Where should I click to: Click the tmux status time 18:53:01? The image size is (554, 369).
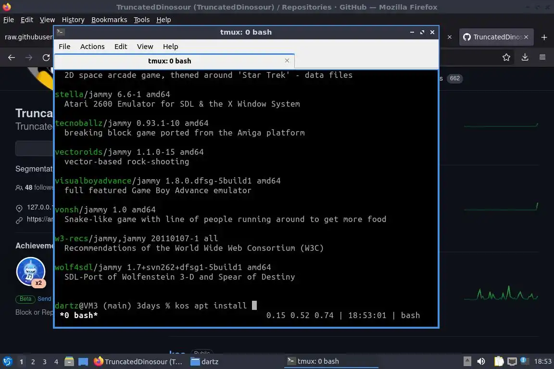pyautogui.click(x=367, y=315)
